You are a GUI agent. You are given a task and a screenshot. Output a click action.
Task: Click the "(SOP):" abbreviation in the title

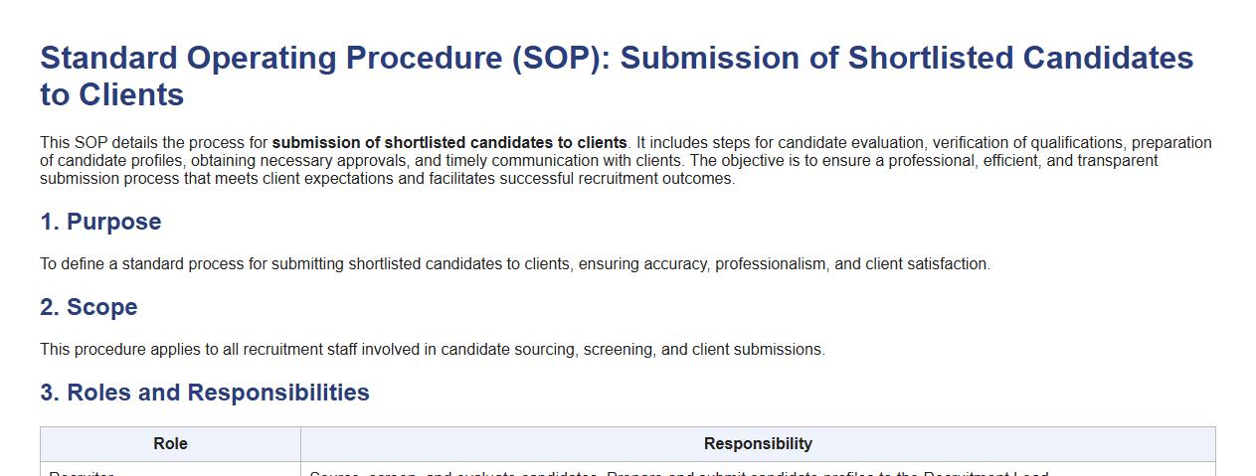tap(562, 59)
